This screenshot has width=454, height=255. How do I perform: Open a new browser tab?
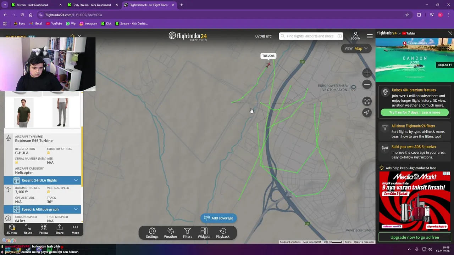tap(182, 5)
